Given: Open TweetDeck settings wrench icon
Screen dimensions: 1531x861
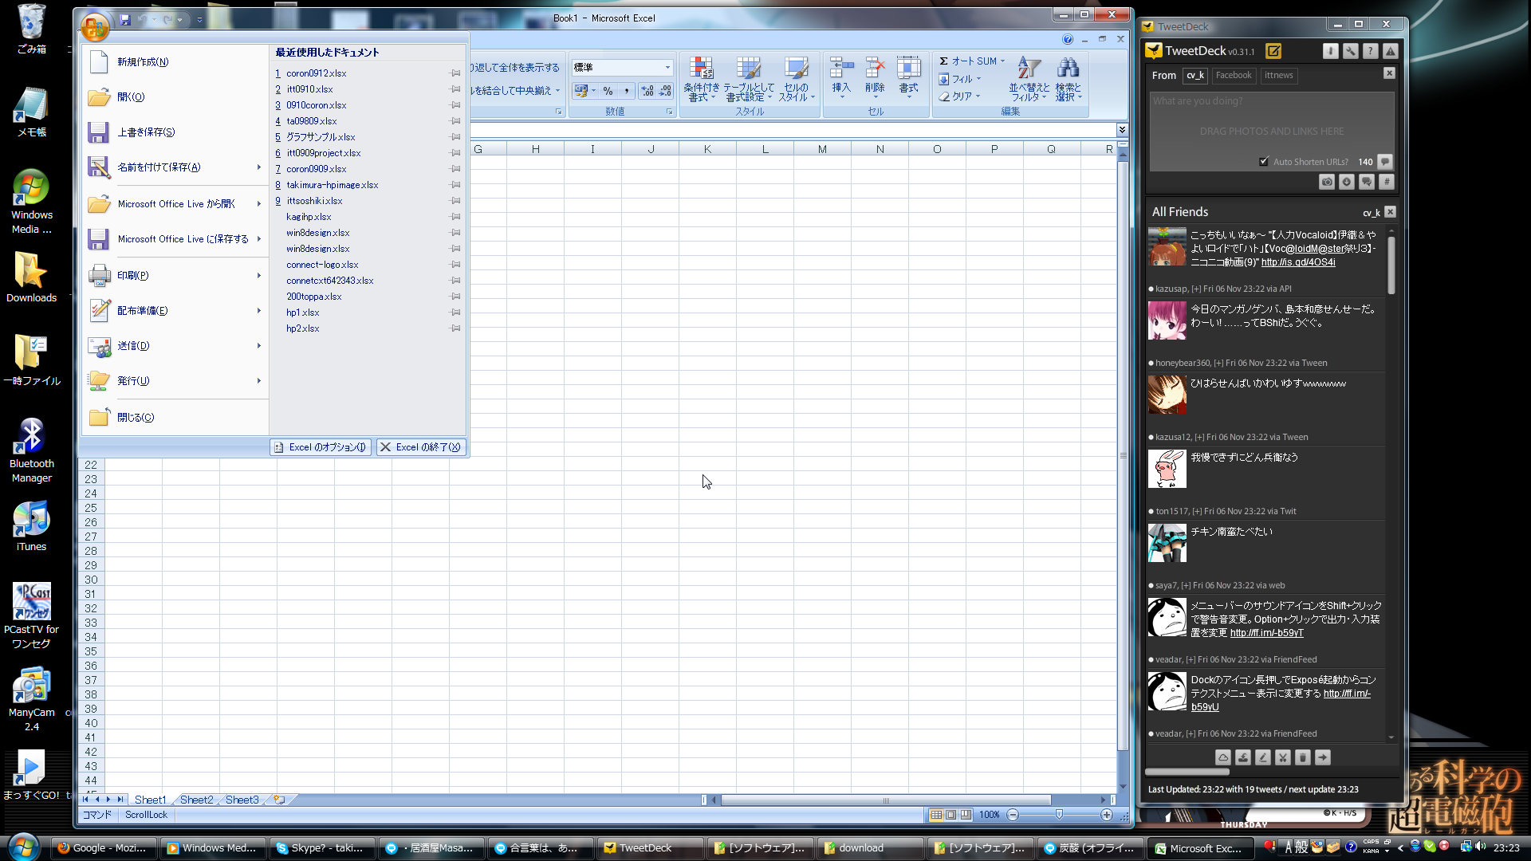Looking at the screenshot, I should [1350, 51].
